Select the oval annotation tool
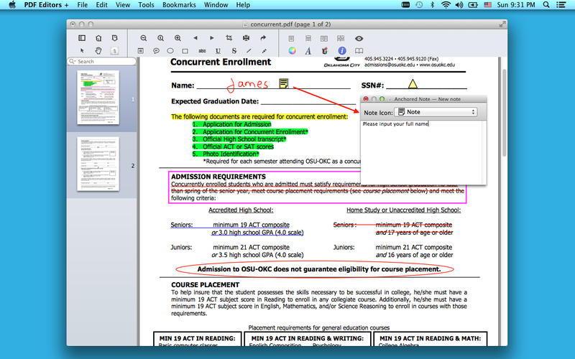575x359 pixels. [170, 51]
